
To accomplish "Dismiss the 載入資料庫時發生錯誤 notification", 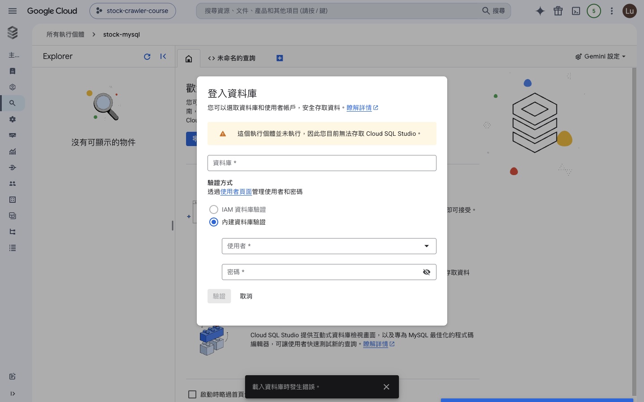I will (386, 387).
